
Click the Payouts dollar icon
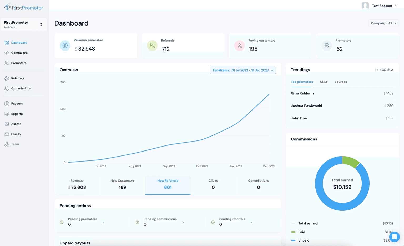[7, 104]
